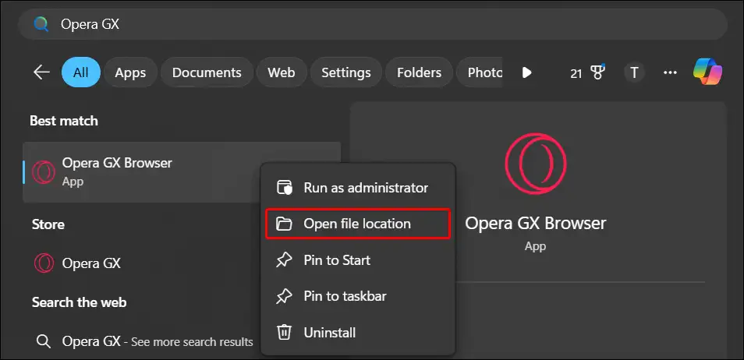Click the Pin to Start pin icon
The width and height of the screenshot is (744, 360).
pyautogui.click(x=284, y=260)
